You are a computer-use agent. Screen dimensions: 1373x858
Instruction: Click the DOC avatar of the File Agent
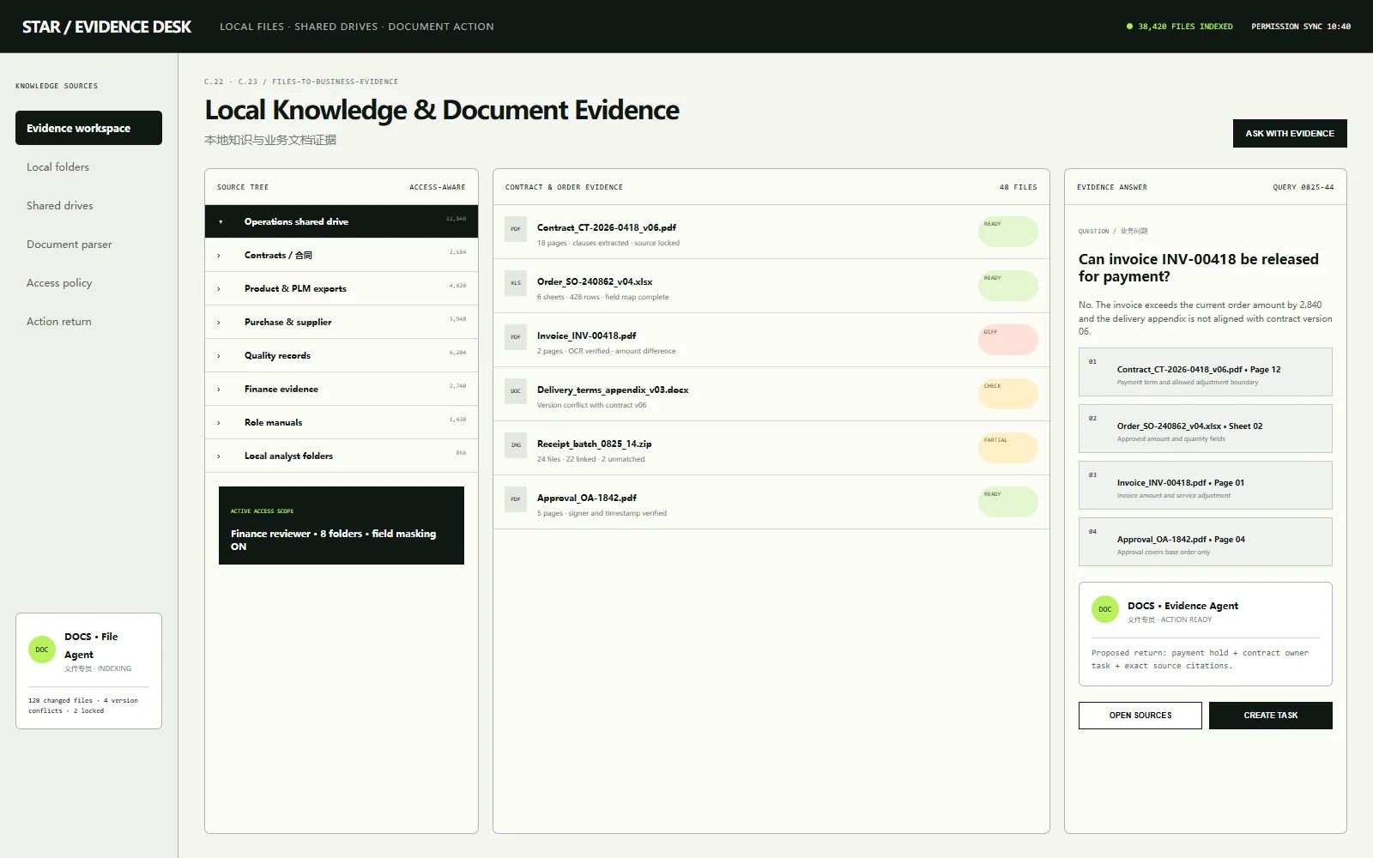coord(42,650)
